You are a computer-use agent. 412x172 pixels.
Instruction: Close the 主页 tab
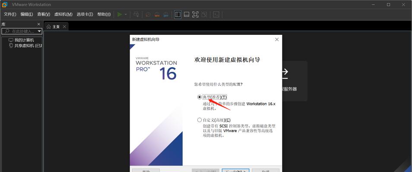pos(64,27)
